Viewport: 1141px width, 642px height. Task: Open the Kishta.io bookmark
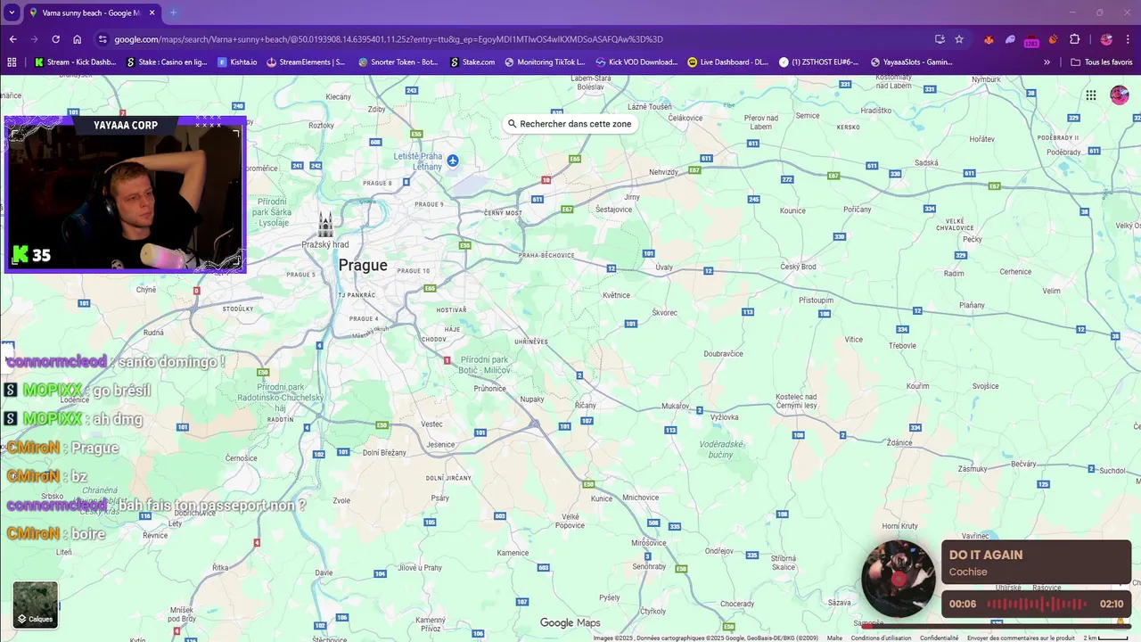pyautogui.click(x=237, y=62)
